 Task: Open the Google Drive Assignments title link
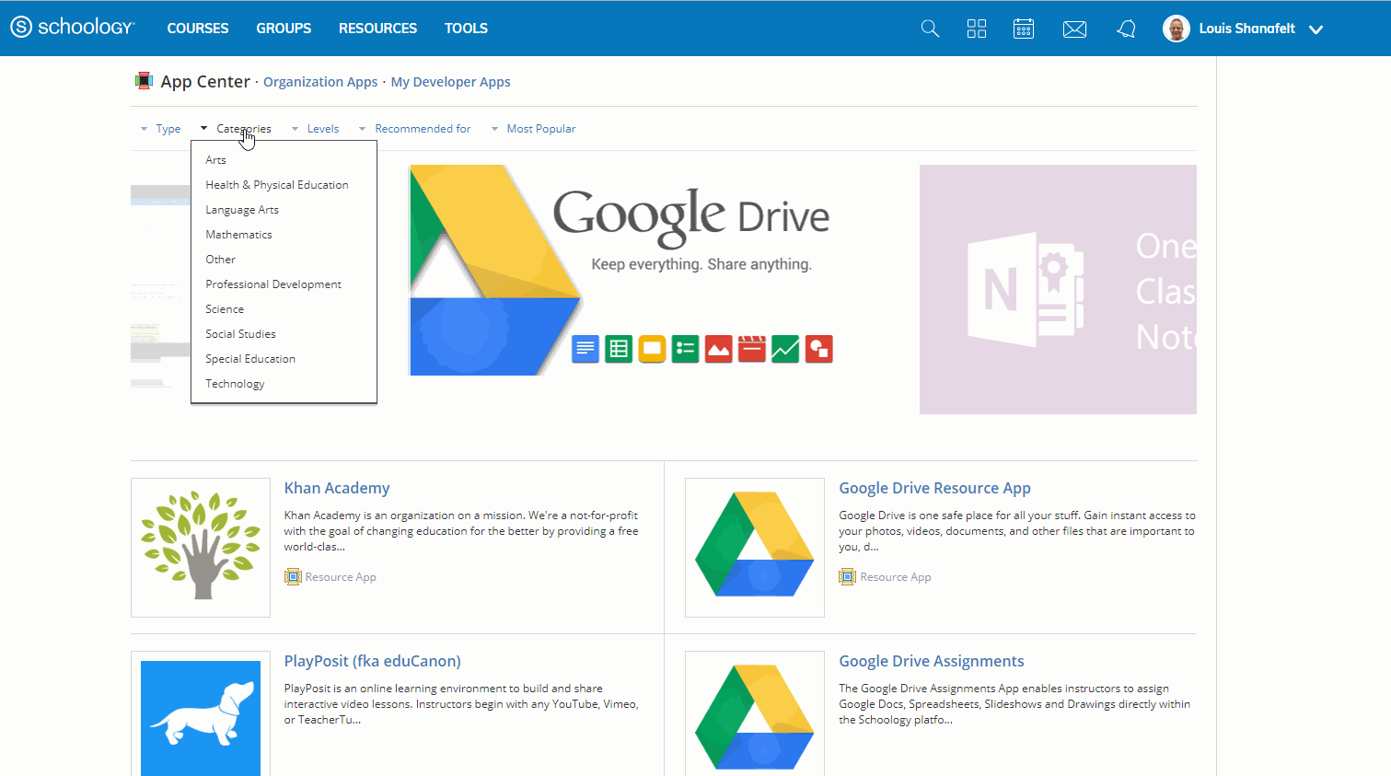[x=931, y=661]
